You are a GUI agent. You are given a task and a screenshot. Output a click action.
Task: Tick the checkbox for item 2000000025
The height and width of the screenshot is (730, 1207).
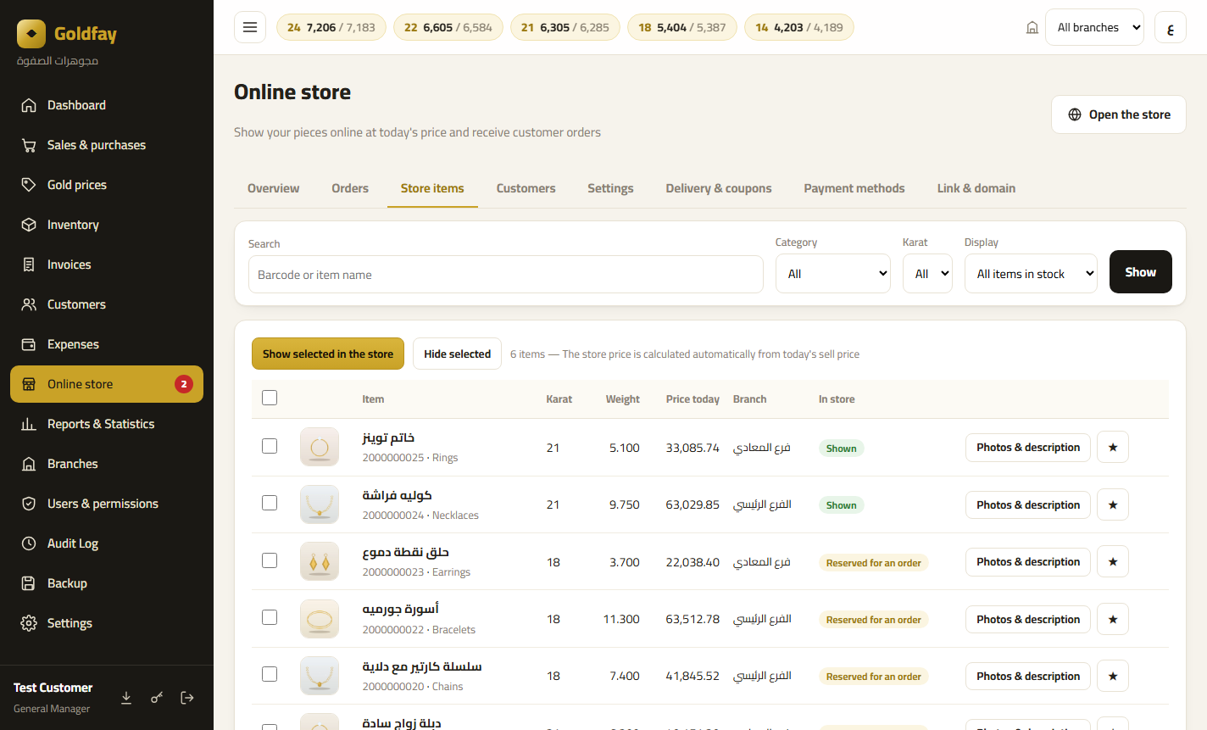(x=270, y=446)
